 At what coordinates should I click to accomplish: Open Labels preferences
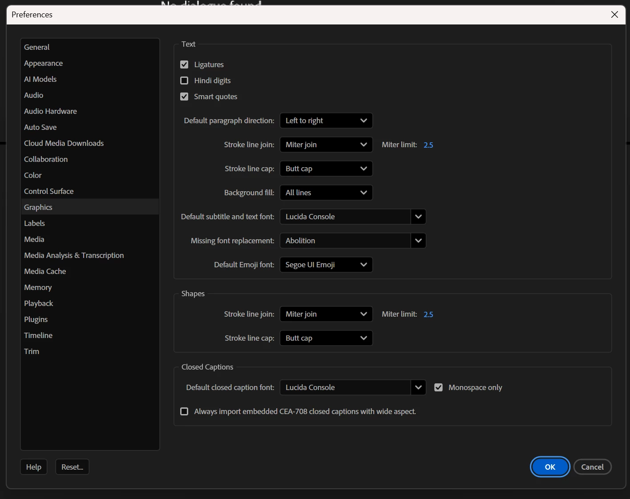[x=90, y=223]
